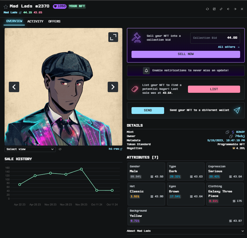This screenshot has width=247, height=238.
Task: Show next image with right chevron
Action: pyautogui.click(x=113, y=87)
